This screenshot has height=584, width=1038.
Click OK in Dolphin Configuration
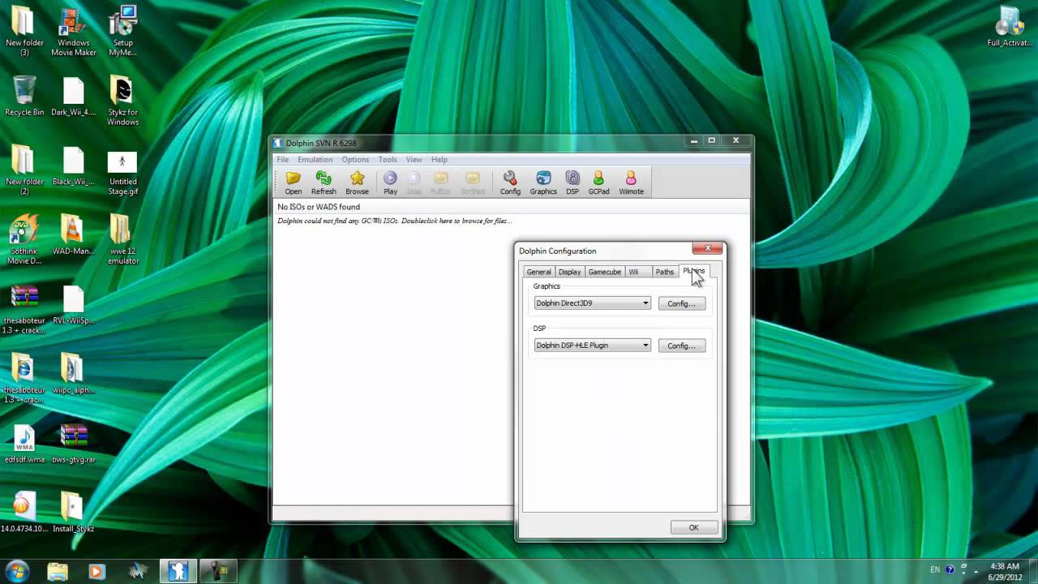693,527
